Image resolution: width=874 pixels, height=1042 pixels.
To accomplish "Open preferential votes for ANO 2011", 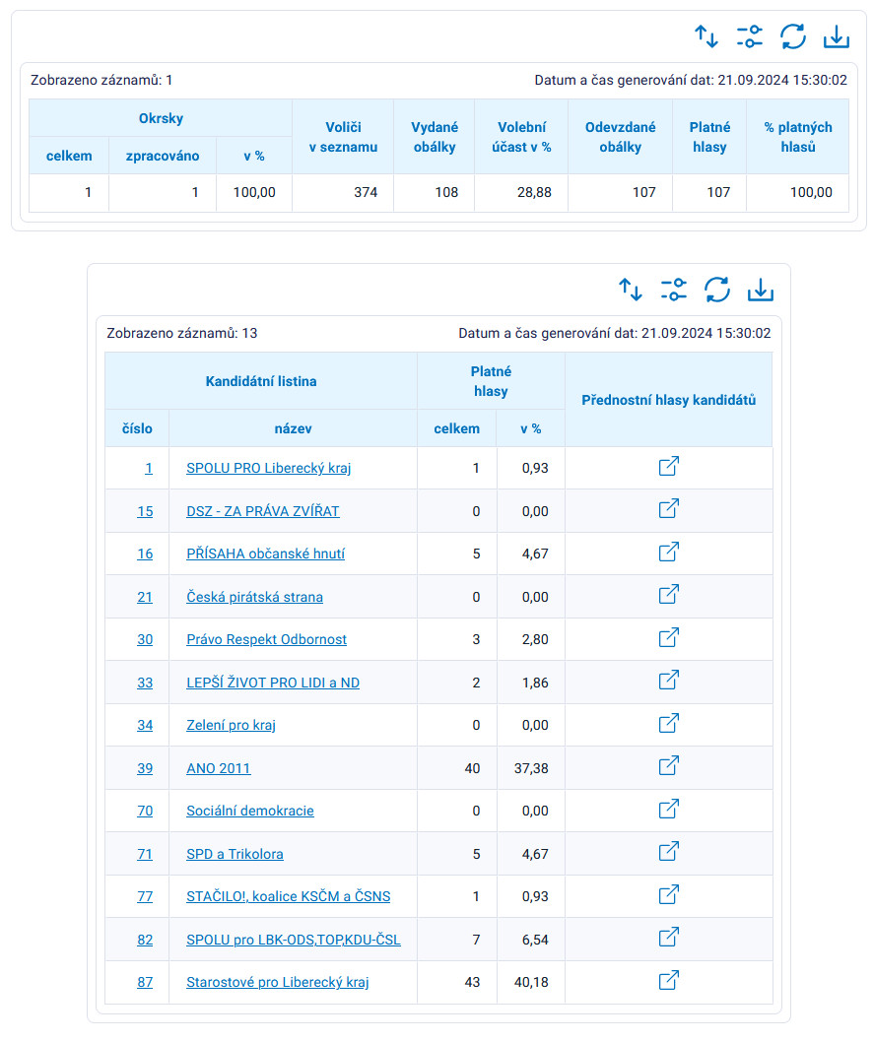I will point(669,765).
